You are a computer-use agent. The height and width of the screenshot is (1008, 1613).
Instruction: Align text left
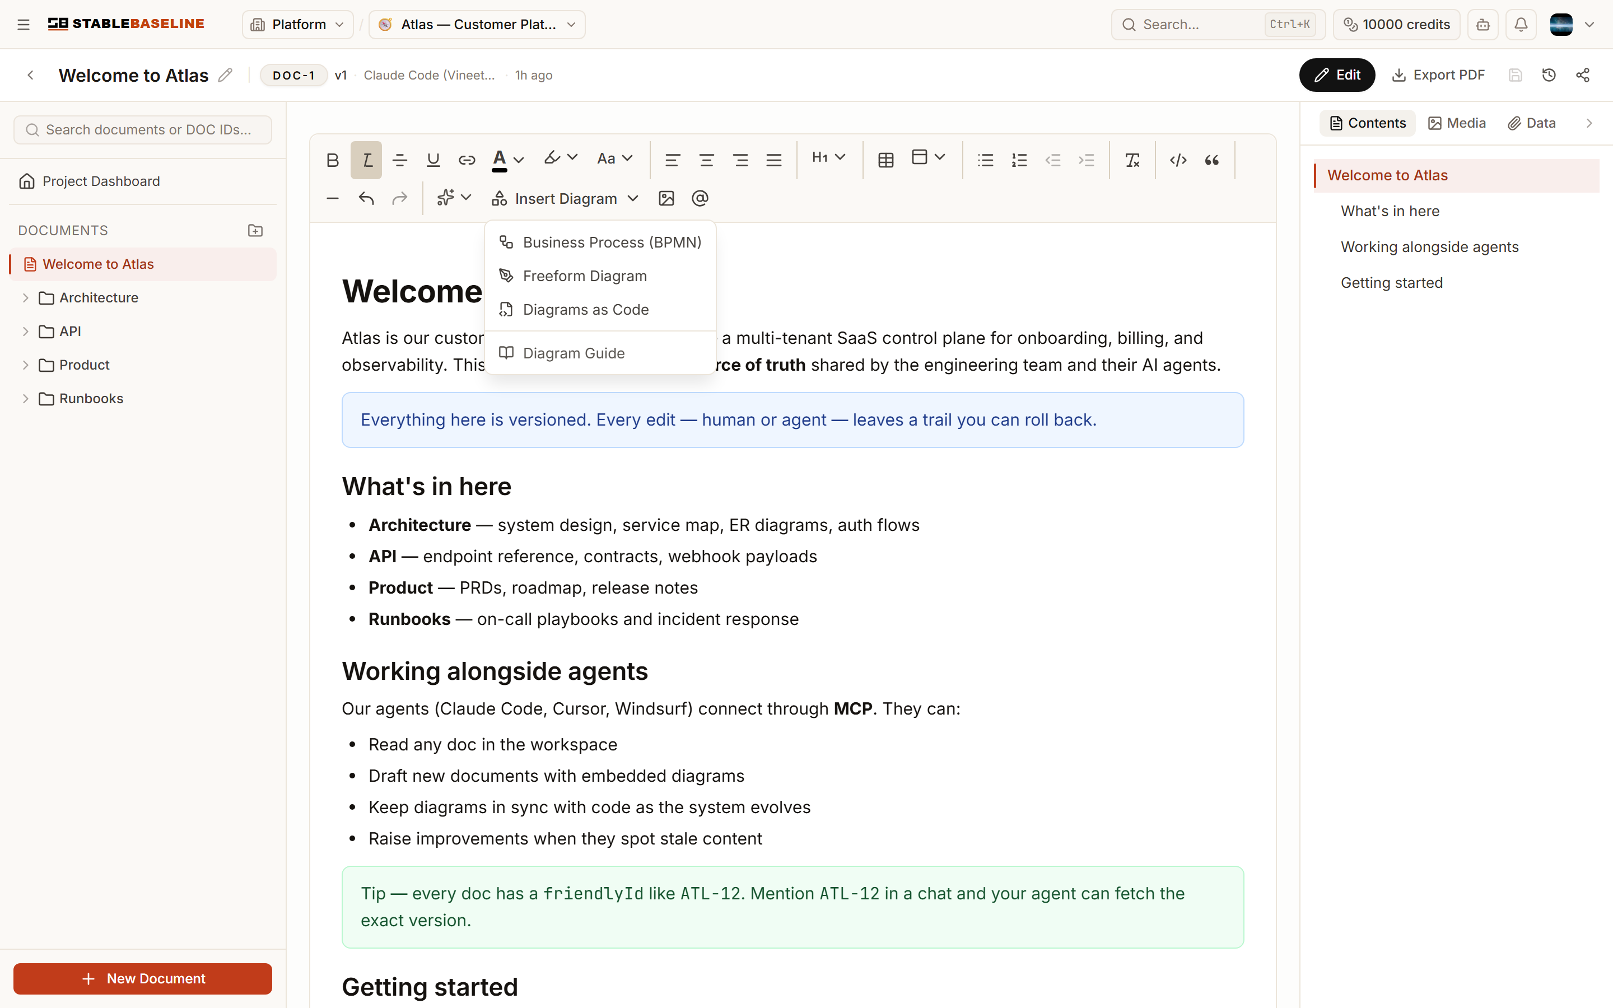[673, 160]
